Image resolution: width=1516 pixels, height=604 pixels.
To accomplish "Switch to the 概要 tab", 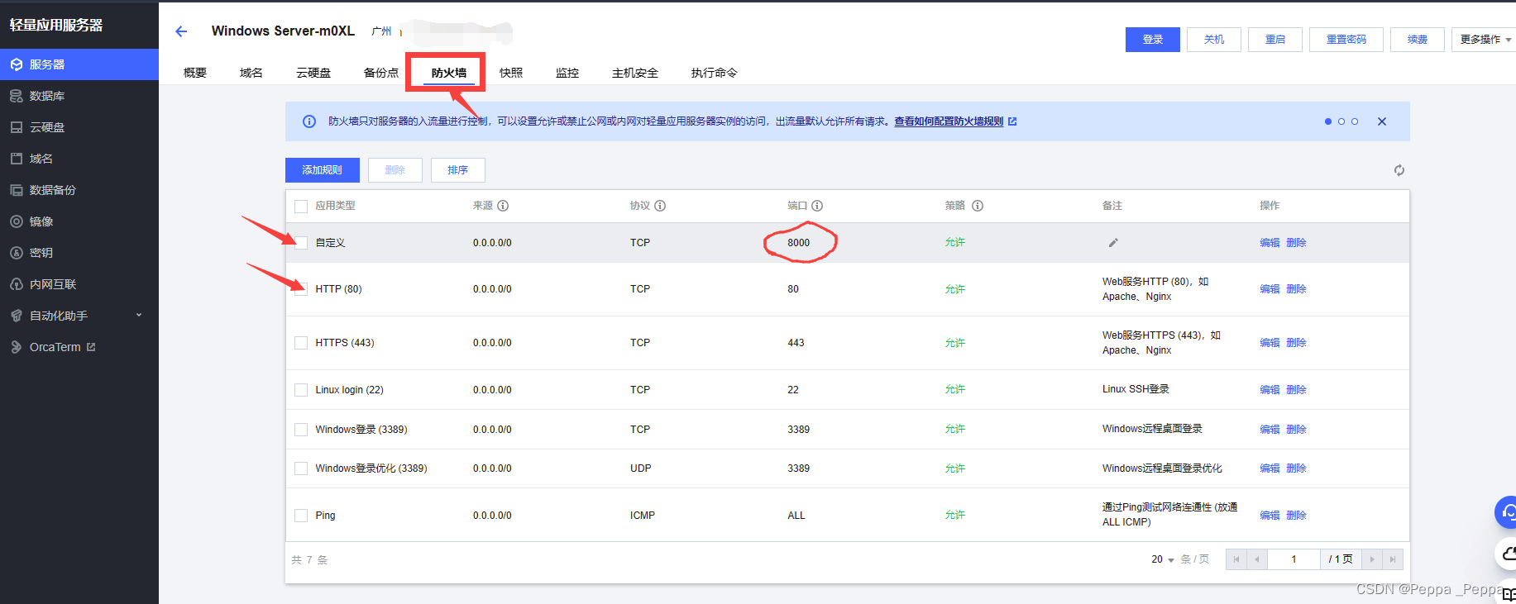I will 195,73.
